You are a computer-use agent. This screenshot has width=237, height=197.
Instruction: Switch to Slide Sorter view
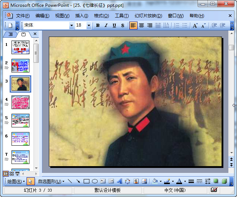pos(11,174)
